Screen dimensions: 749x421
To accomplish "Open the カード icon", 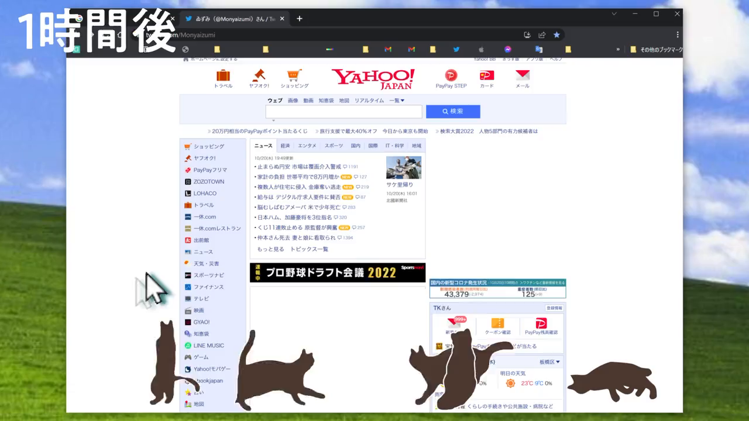I will coord(487,78).
